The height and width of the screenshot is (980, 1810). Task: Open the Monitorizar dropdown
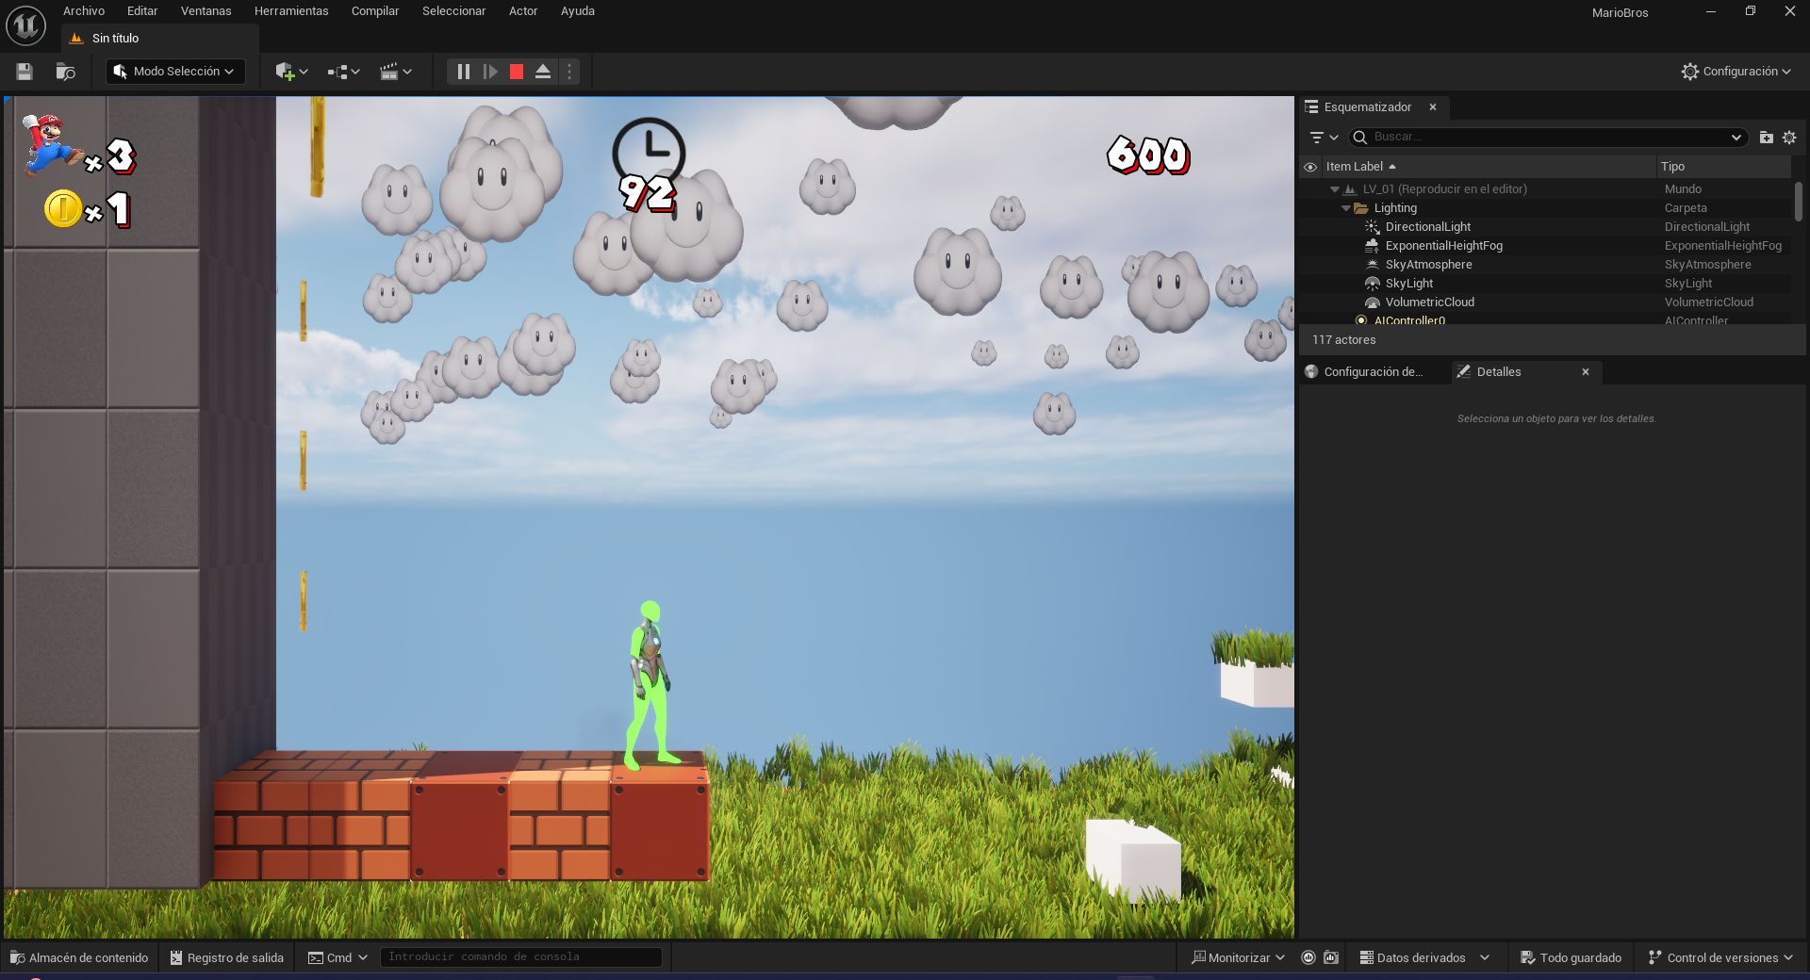[1238, 957]
